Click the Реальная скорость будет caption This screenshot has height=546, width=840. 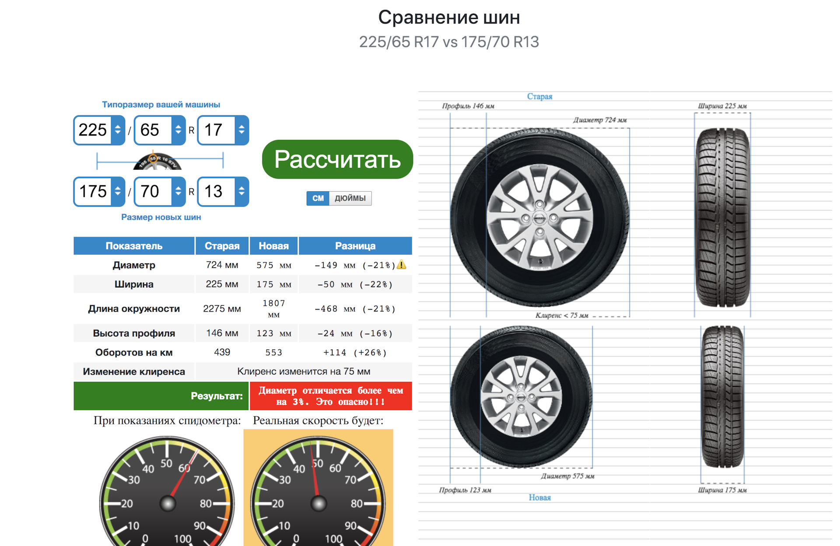coord(318,421)
